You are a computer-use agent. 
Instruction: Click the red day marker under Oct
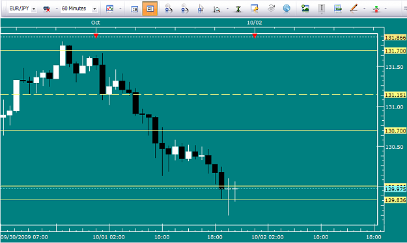click(x=96, y=36)
